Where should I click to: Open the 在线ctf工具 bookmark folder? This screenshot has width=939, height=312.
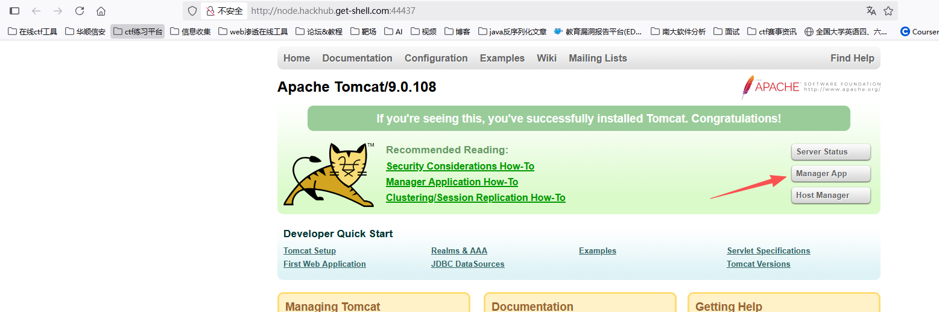point(33,31)
